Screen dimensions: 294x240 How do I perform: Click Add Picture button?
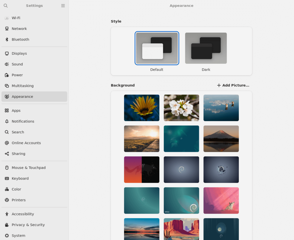(x=233, y=85)
